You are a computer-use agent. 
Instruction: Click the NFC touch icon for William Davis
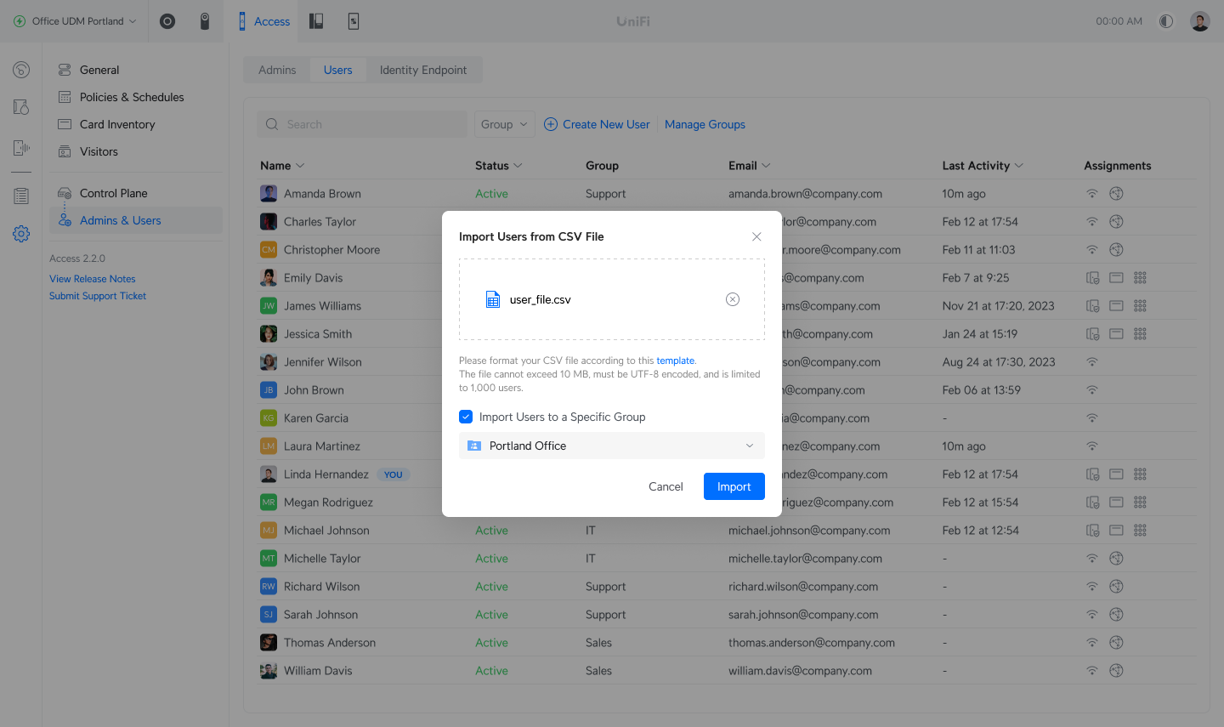pos(1117,671)
